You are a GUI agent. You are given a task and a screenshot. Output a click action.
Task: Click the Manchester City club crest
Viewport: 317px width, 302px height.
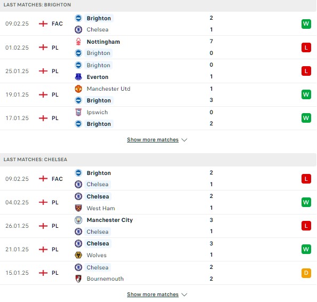[78, 220]
